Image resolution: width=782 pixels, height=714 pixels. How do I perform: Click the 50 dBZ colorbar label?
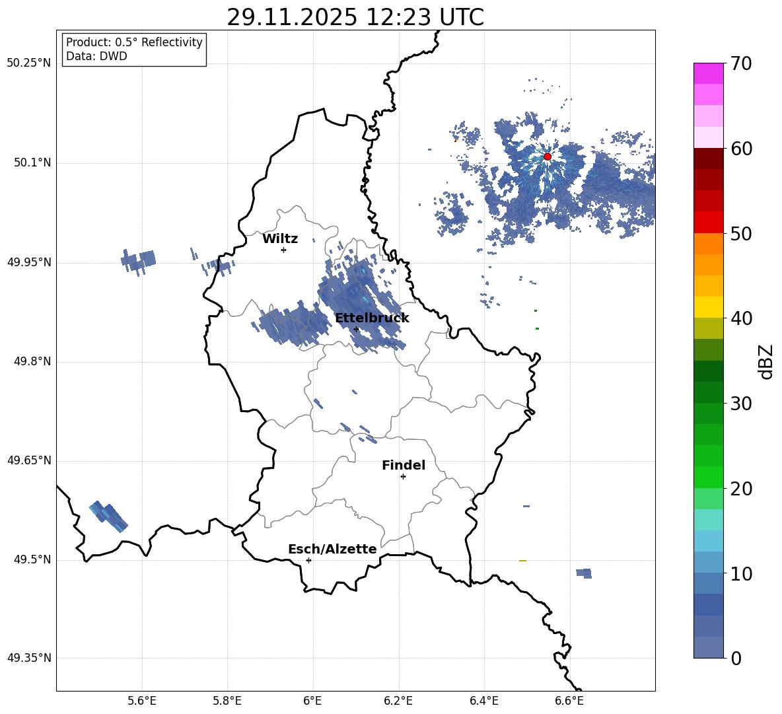(x=741, y=233)
